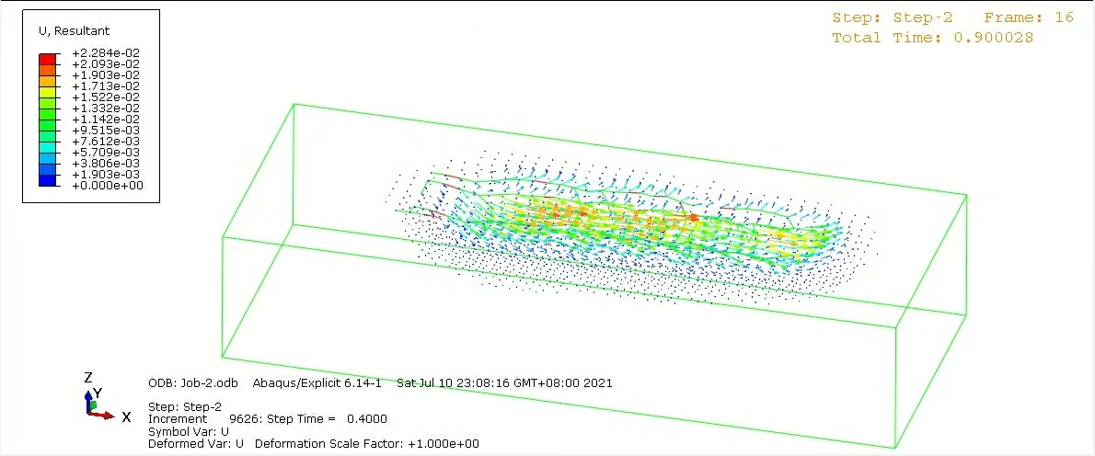The image size is (1095, 456).
Task: Click legend value +1.903e-02
Action: pos(108,74)
